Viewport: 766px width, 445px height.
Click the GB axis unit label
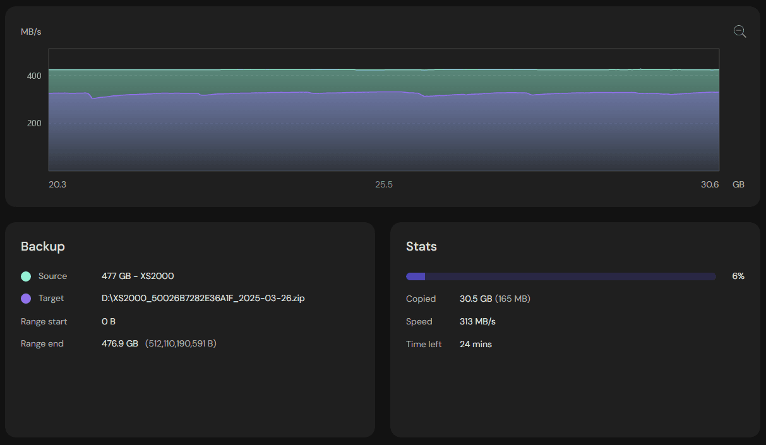[x=738, y=185]
